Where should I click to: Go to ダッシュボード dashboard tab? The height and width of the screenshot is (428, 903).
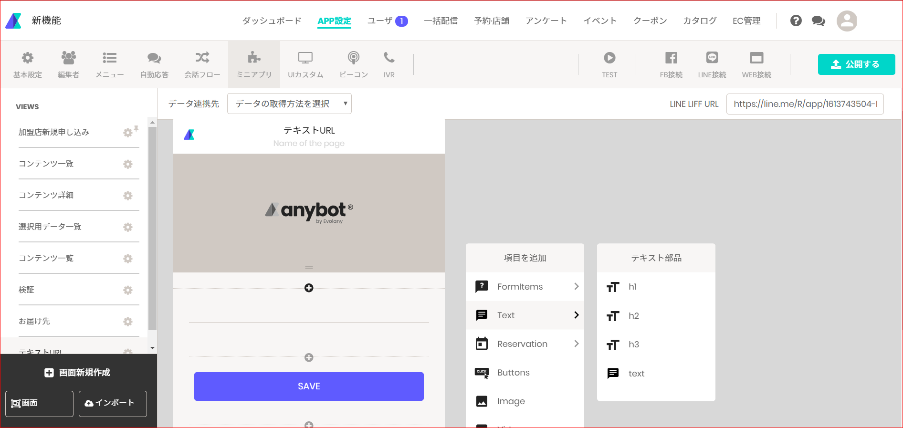(x=272, y=21)
